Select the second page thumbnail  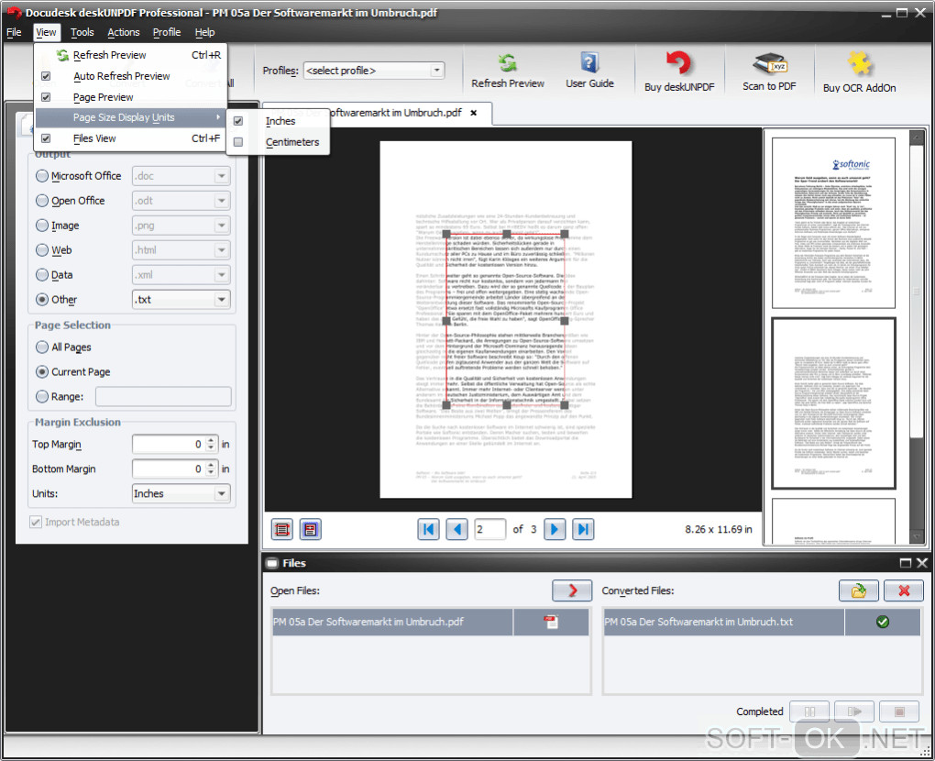point(833,403)
